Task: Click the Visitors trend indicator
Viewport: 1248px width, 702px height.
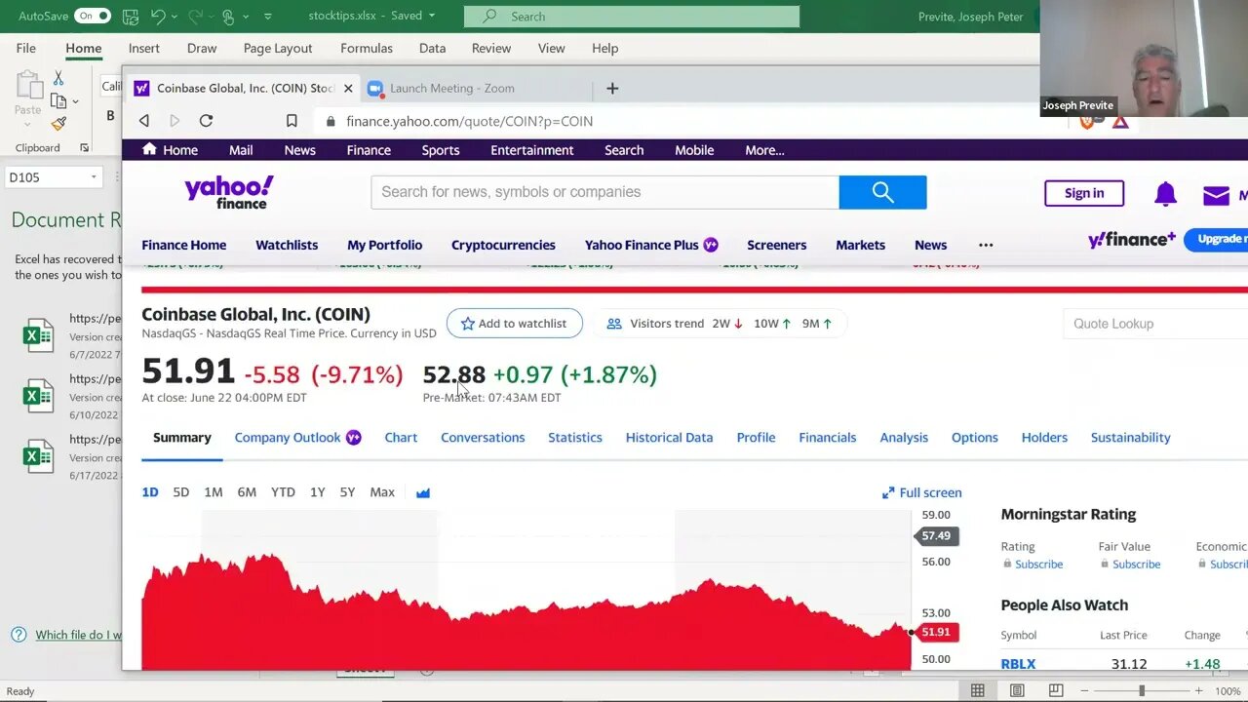Action: 720,324
